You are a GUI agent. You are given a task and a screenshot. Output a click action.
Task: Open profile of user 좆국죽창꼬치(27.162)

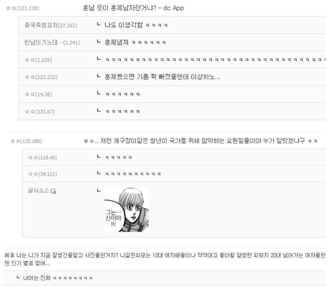tap(51, 25)
